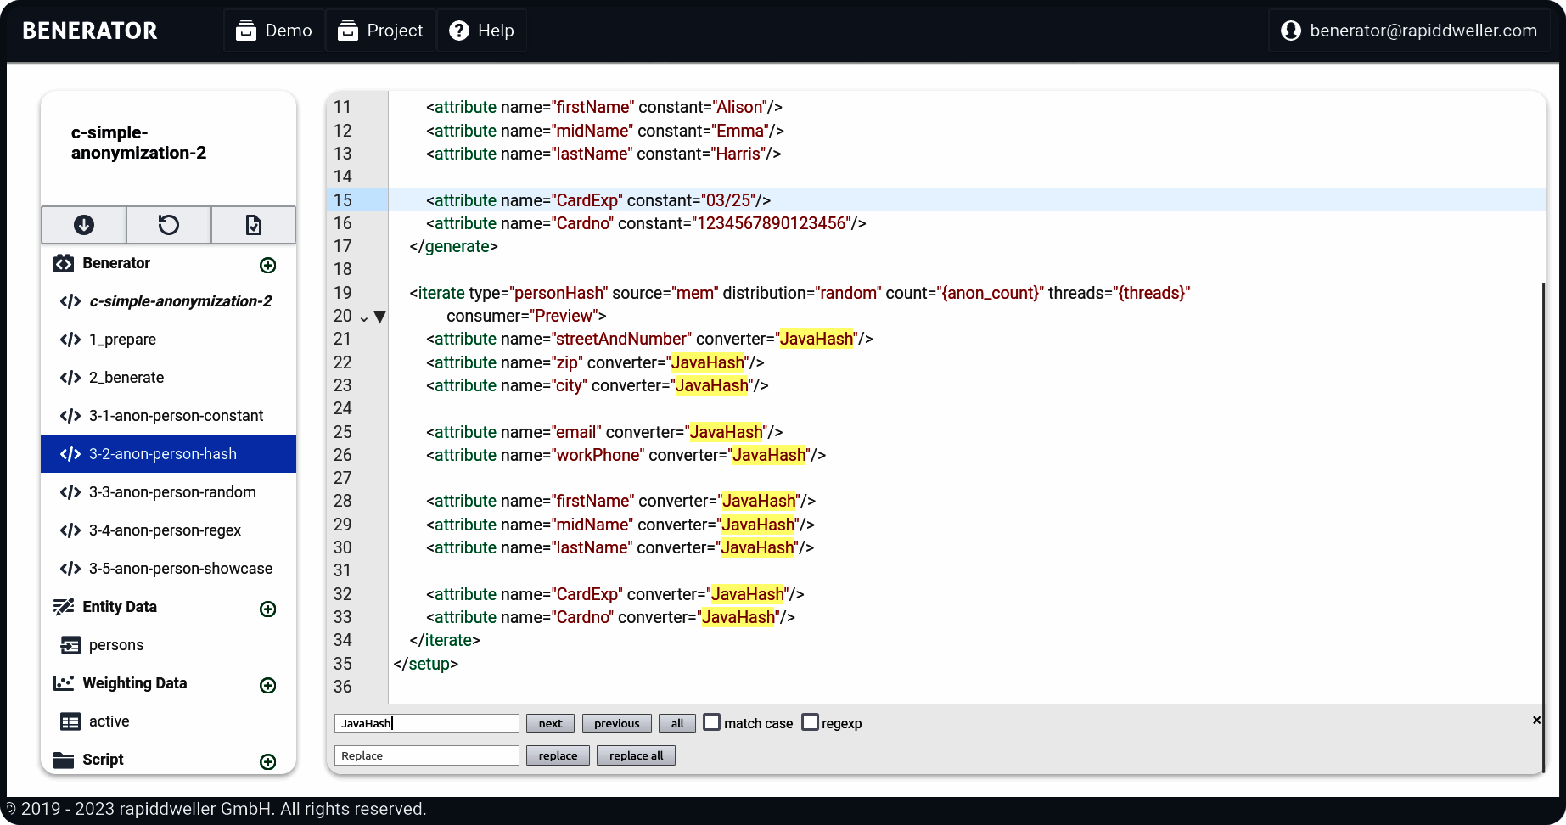Add new item to Benerator section
This screenshot has width=1566, height=825.
pos(267,266)
